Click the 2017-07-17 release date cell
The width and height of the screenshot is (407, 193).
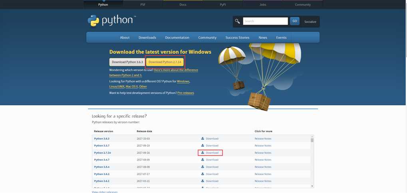coord(143,174)
